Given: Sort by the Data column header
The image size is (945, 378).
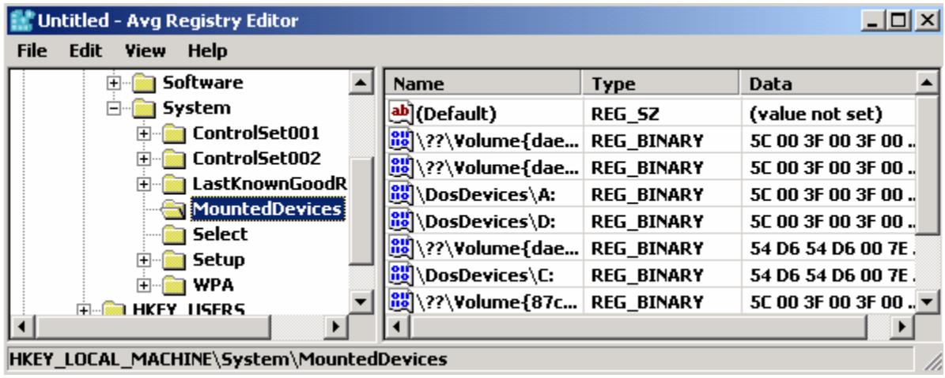Looking at the screenshot, I should (x=829, y=84).
